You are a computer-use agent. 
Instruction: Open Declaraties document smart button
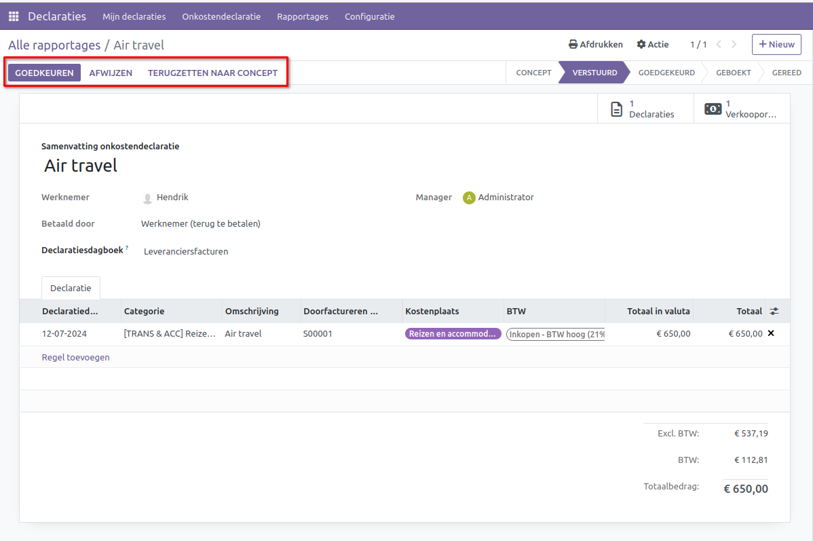coord(645,109)
